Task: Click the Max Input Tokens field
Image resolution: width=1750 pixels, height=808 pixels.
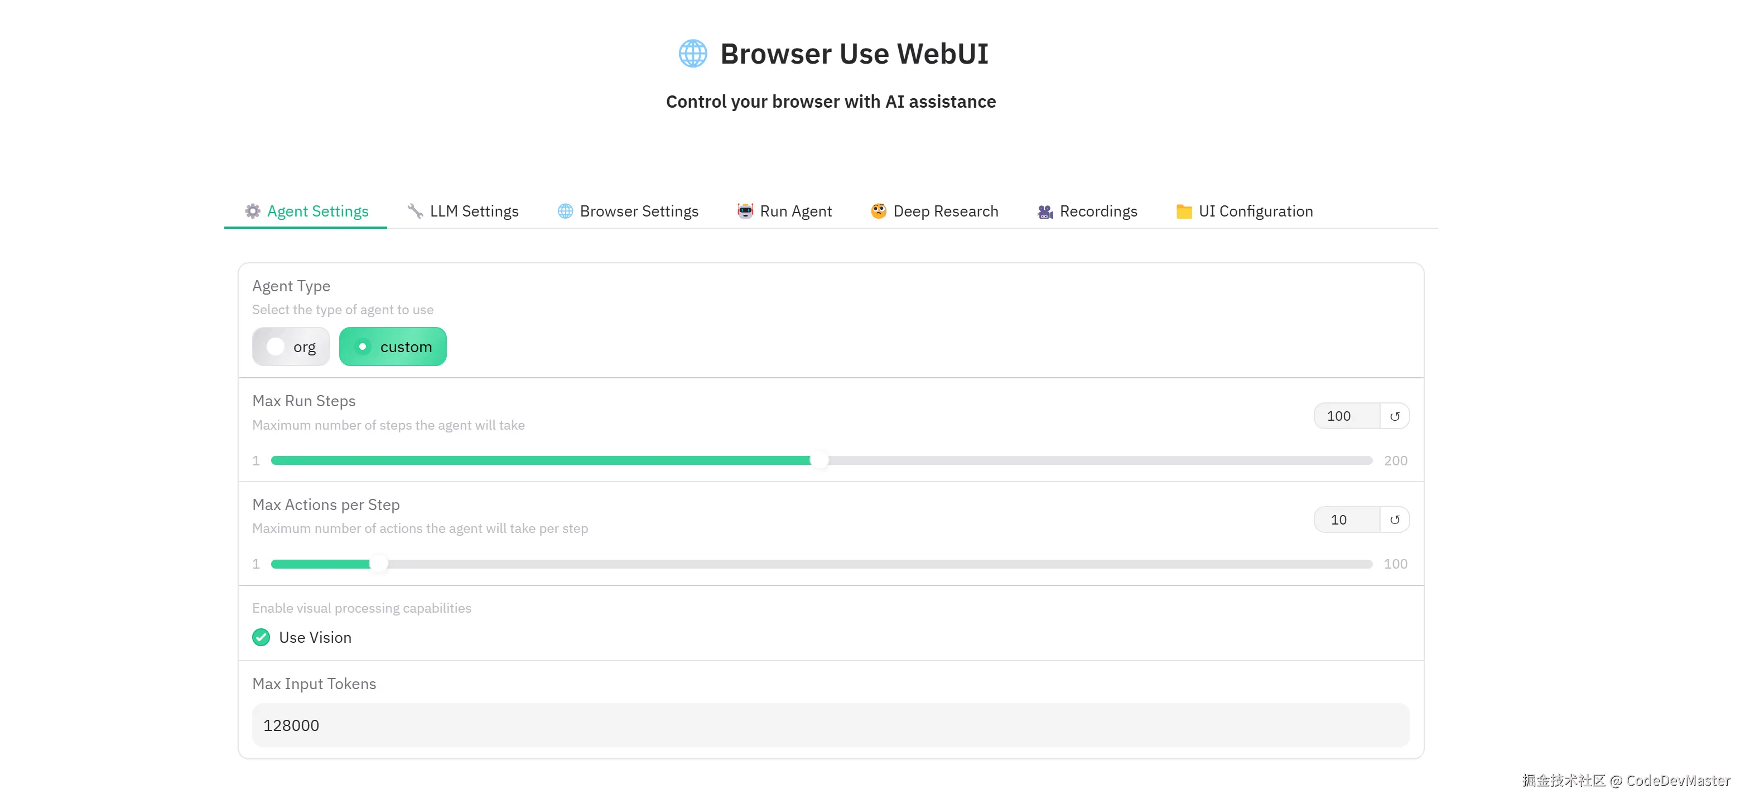Action: (830, 725)
